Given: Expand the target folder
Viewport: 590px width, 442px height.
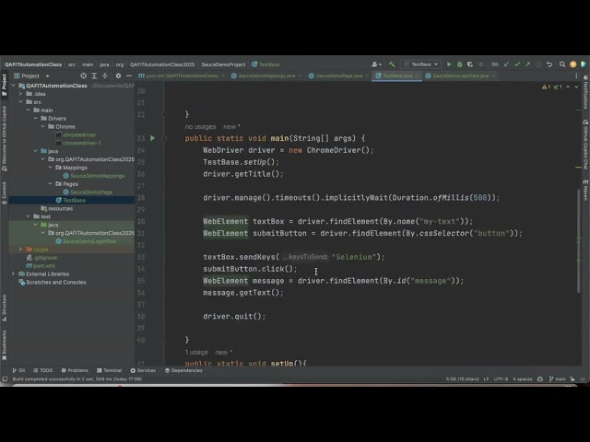Looking at the screenshot, I should pyautogui.click(x=20, y=250).
